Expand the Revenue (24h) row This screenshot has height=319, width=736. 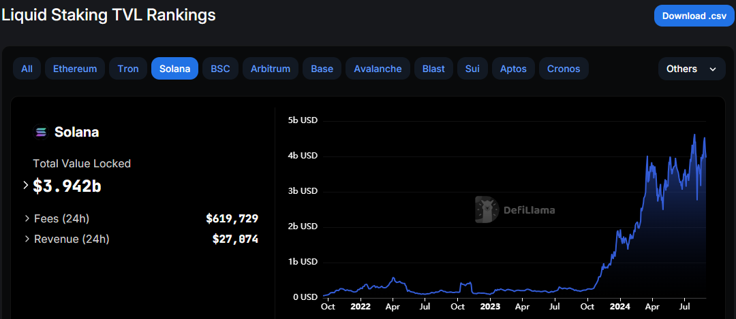pyautogui.click(x=27, y=239)
